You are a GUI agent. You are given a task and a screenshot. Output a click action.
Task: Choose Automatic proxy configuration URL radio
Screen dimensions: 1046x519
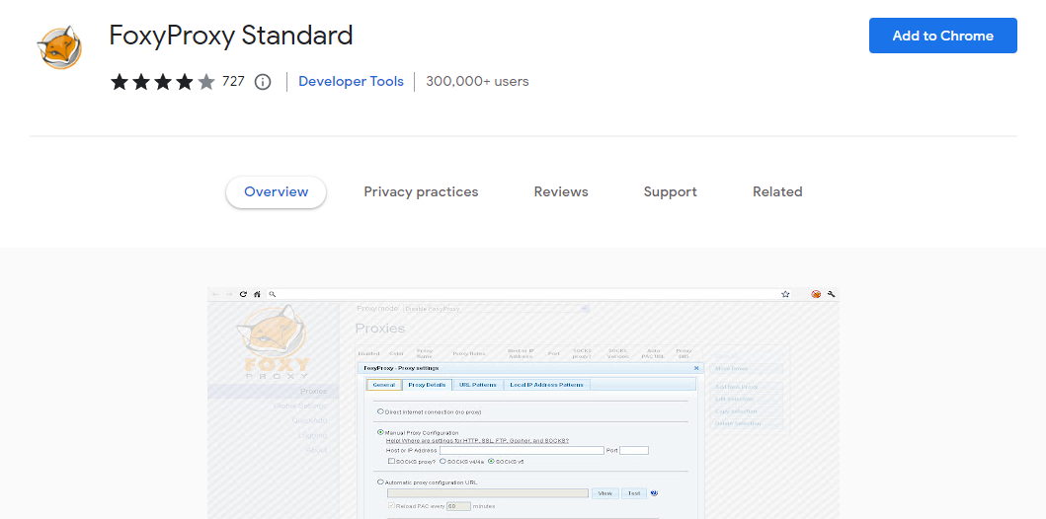[x=381, y=482]
